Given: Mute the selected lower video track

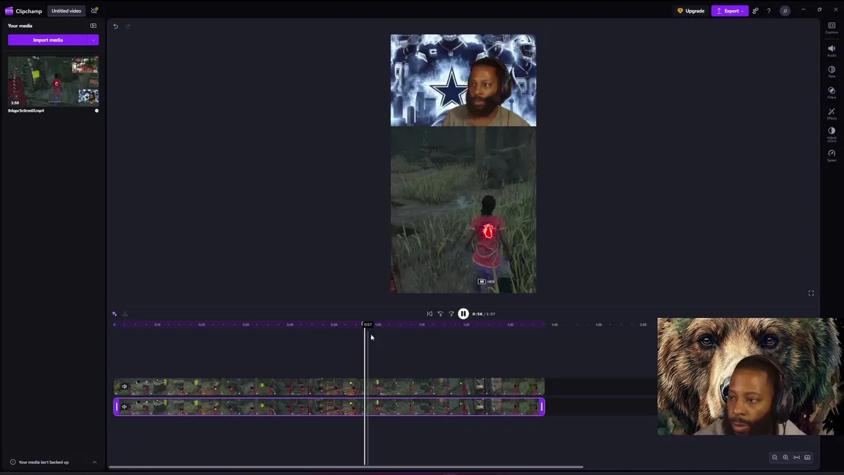Looking at the screenshot, I should coord(124,406).
